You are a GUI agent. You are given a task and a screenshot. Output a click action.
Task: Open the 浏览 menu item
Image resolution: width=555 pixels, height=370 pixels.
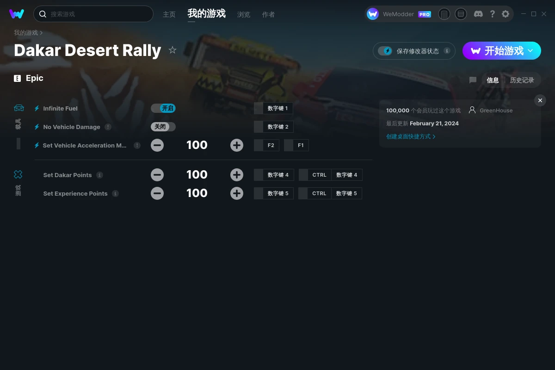tap(244, 14)
